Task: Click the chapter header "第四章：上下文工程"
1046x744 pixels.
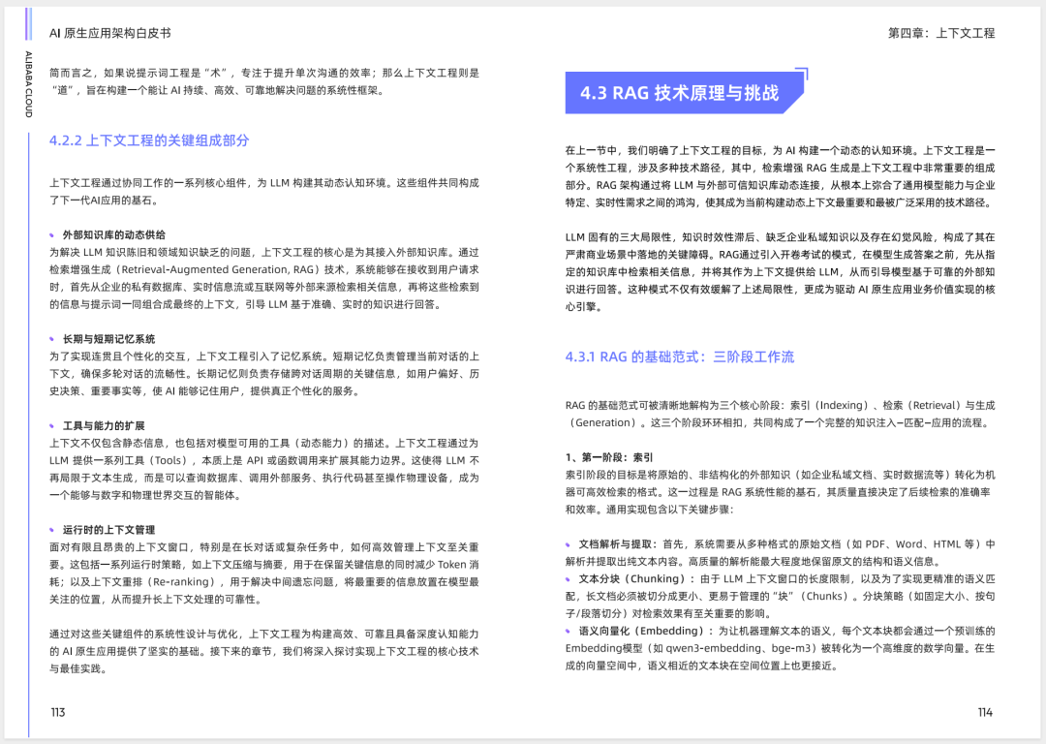Action: pos(941,33)
